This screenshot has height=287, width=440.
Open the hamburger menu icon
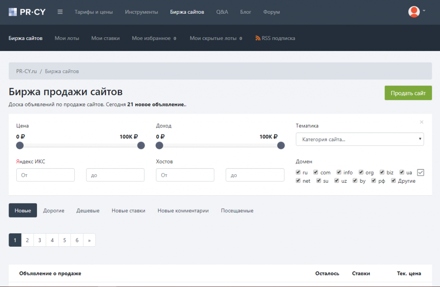tap(60, 12)
